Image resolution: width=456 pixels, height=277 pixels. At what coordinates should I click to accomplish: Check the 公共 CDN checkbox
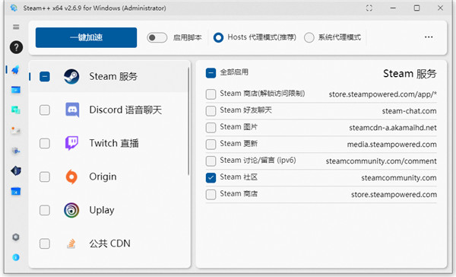coord(45,244)
